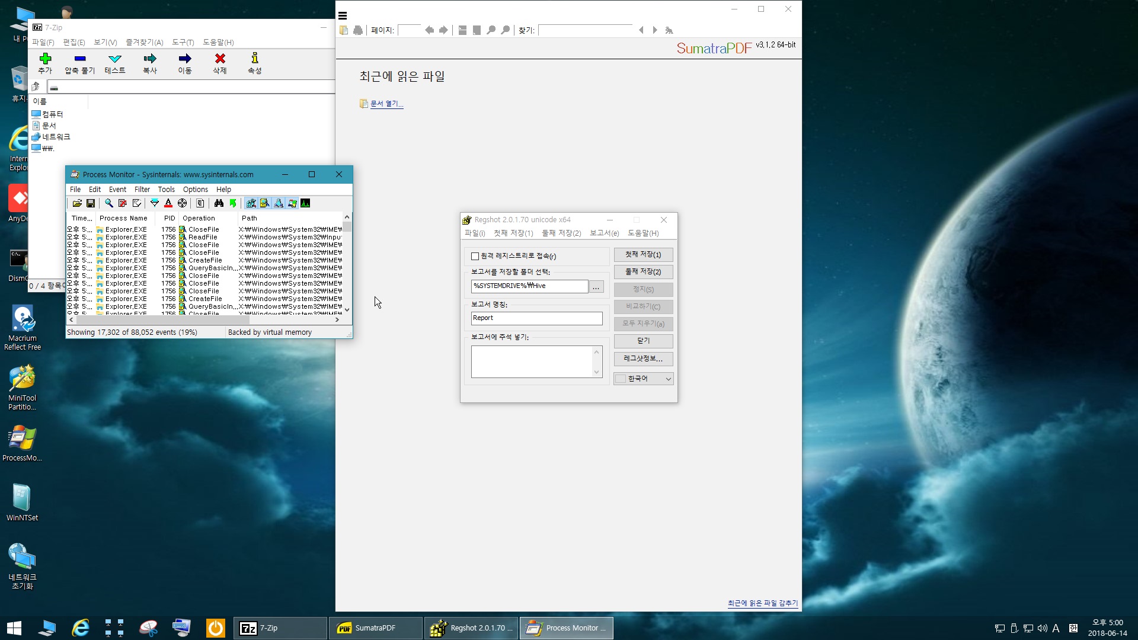Open the Event menu in Process Monitor
Viewport: 1138px width, 640px height.
pos(117,190)
